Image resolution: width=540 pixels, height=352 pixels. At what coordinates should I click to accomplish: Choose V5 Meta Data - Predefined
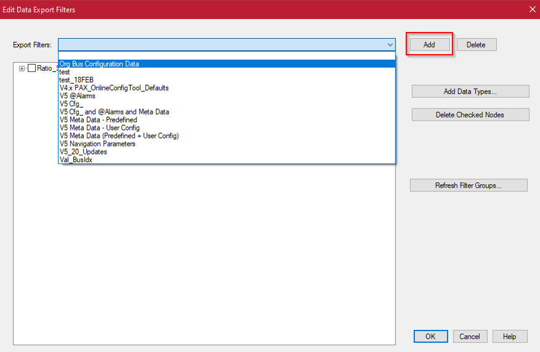pos(227,120)
